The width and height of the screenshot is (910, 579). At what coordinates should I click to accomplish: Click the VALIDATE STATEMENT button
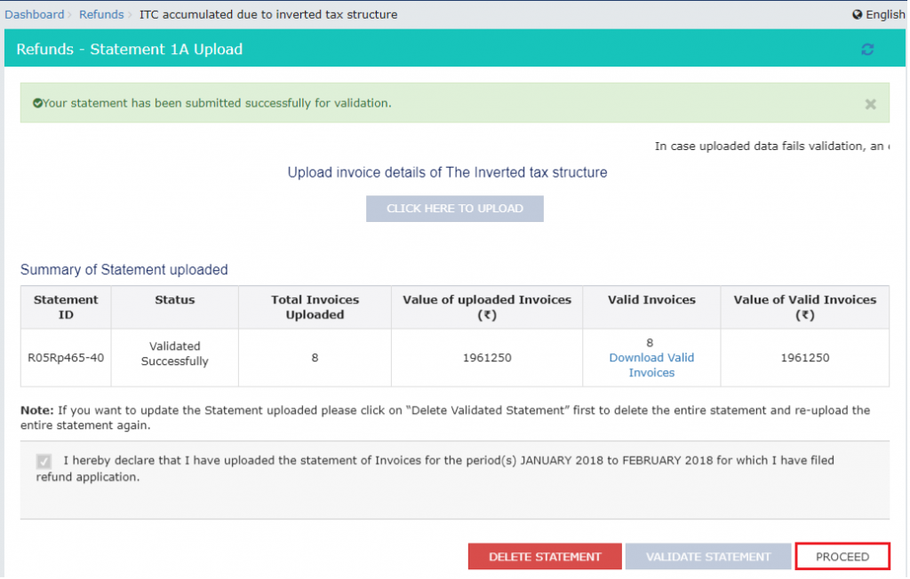(x=708, y=556)
